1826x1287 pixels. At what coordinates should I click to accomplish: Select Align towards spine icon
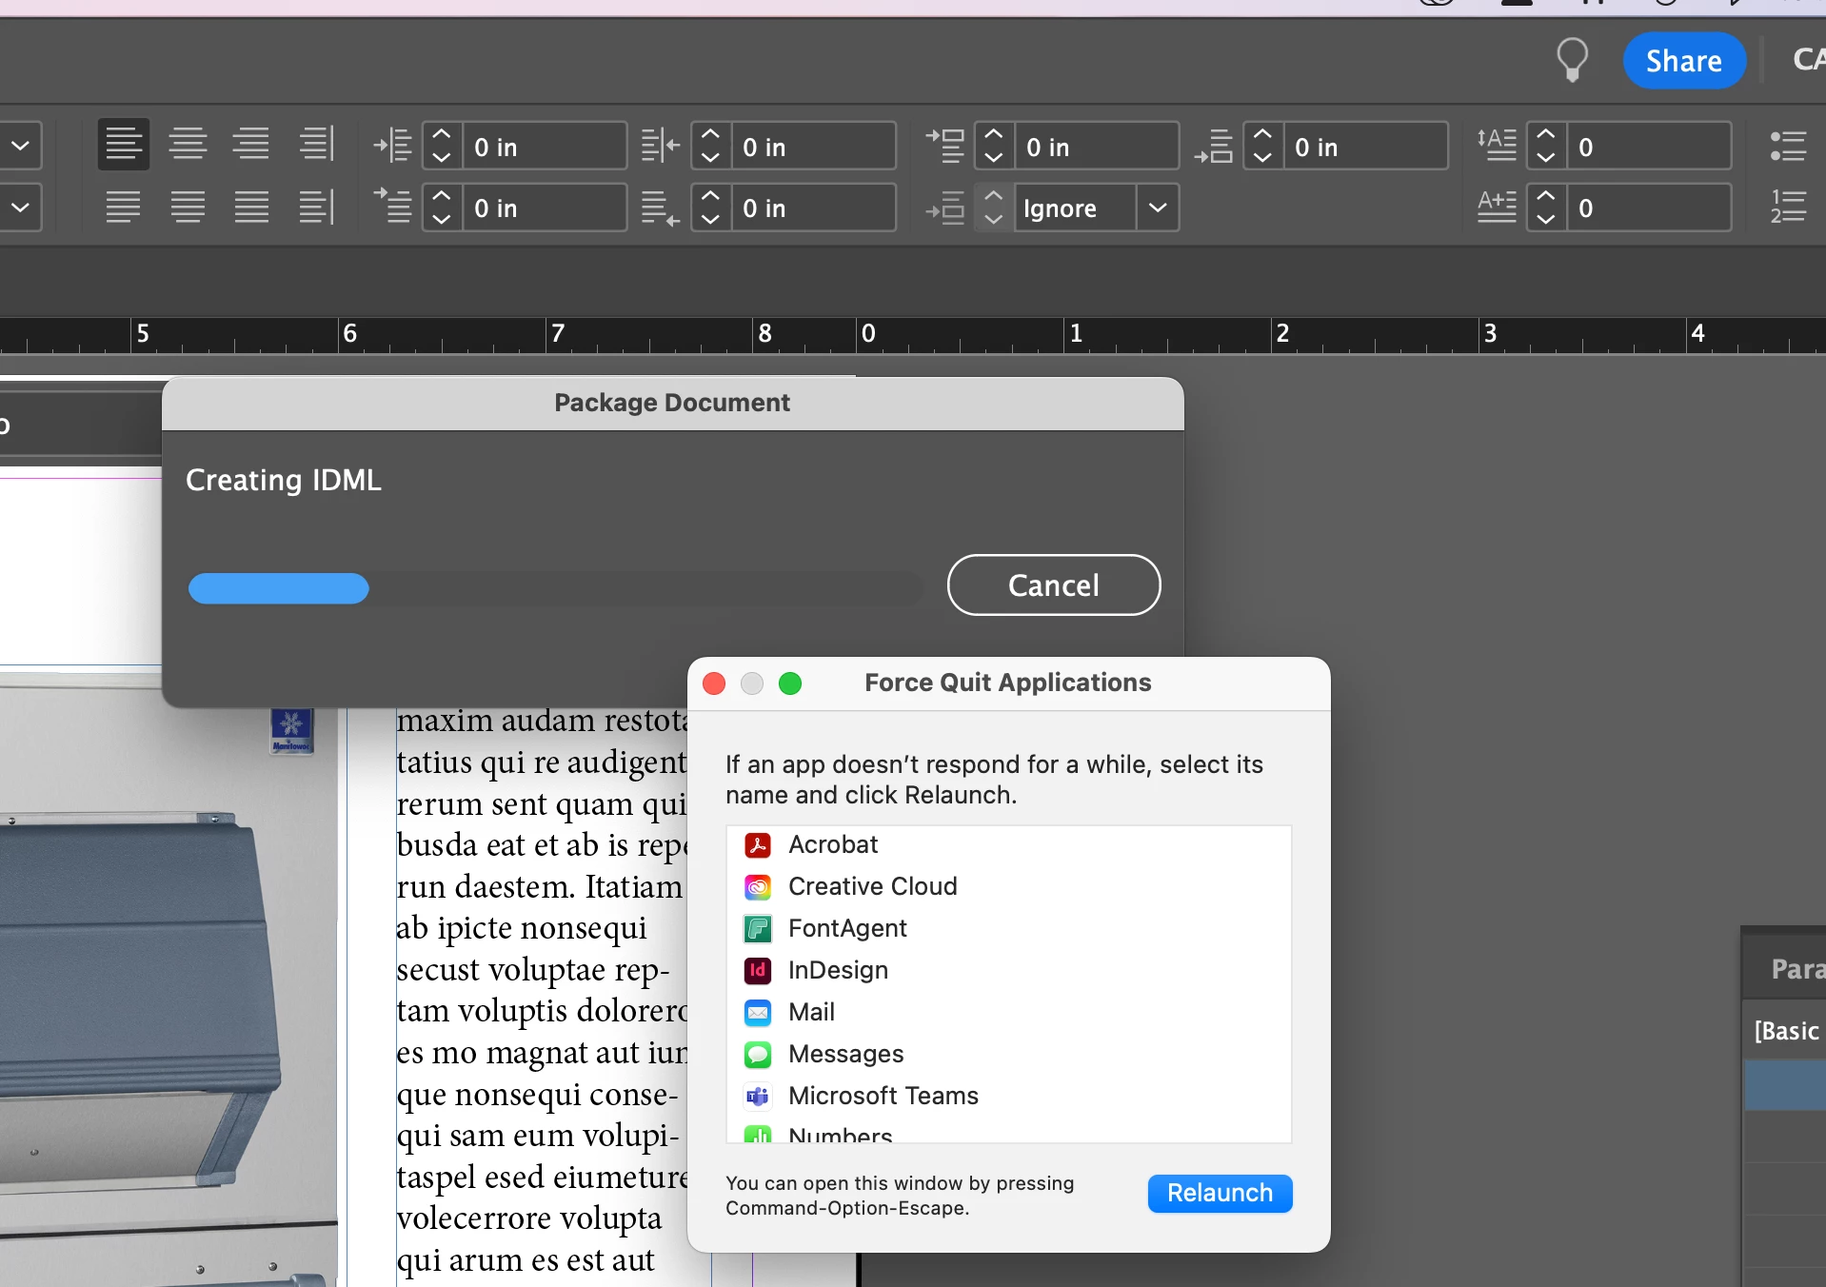coord(316,145)
